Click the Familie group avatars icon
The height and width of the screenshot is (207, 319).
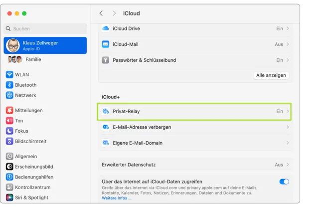pyautogui.click(x=14, y=59)
